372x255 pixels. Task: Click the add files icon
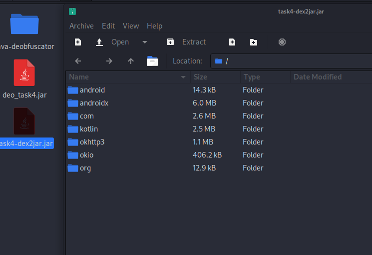pyautogui.click(x=232, y=42)
